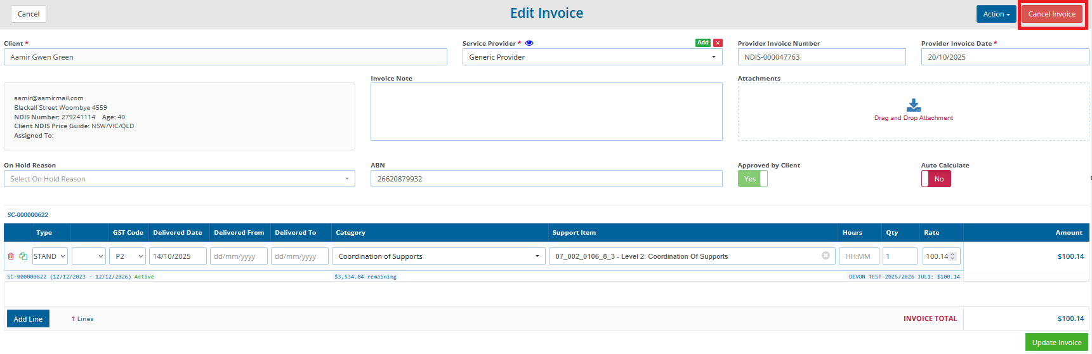Expand the On Hold Reason dropdown
The height and width of the screenshot is (354, 1092).
(179, 179)
